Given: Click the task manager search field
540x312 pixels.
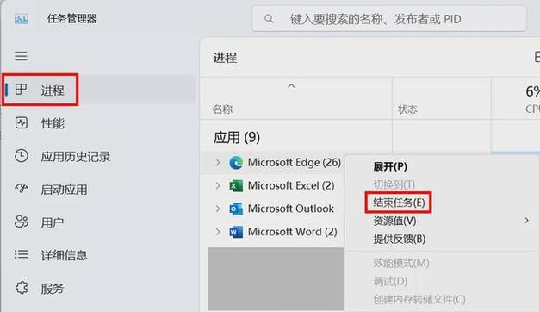Looking at the screenshot, I should click(389, 19).
